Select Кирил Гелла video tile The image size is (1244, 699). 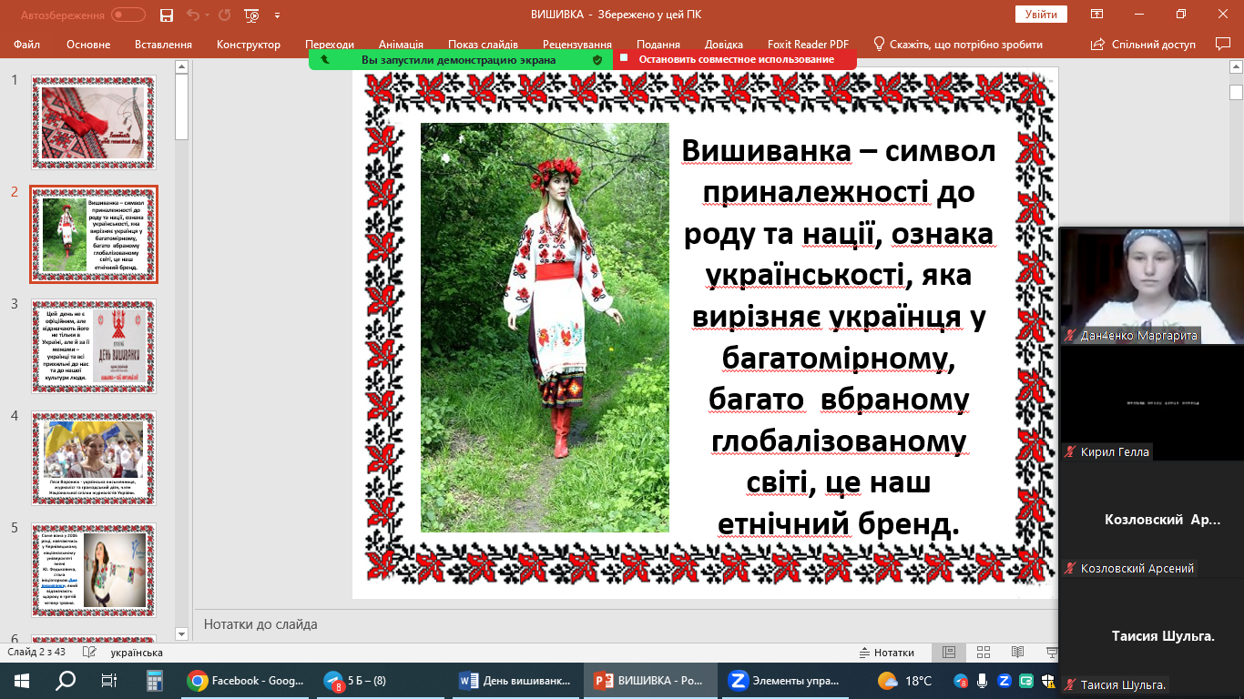[x=1152, y=401]
